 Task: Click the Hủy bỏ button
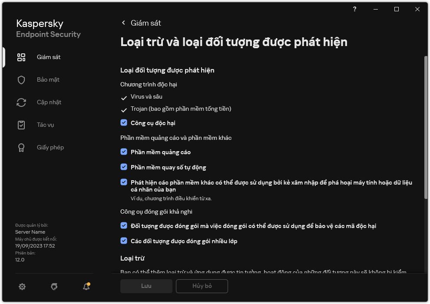202,286
